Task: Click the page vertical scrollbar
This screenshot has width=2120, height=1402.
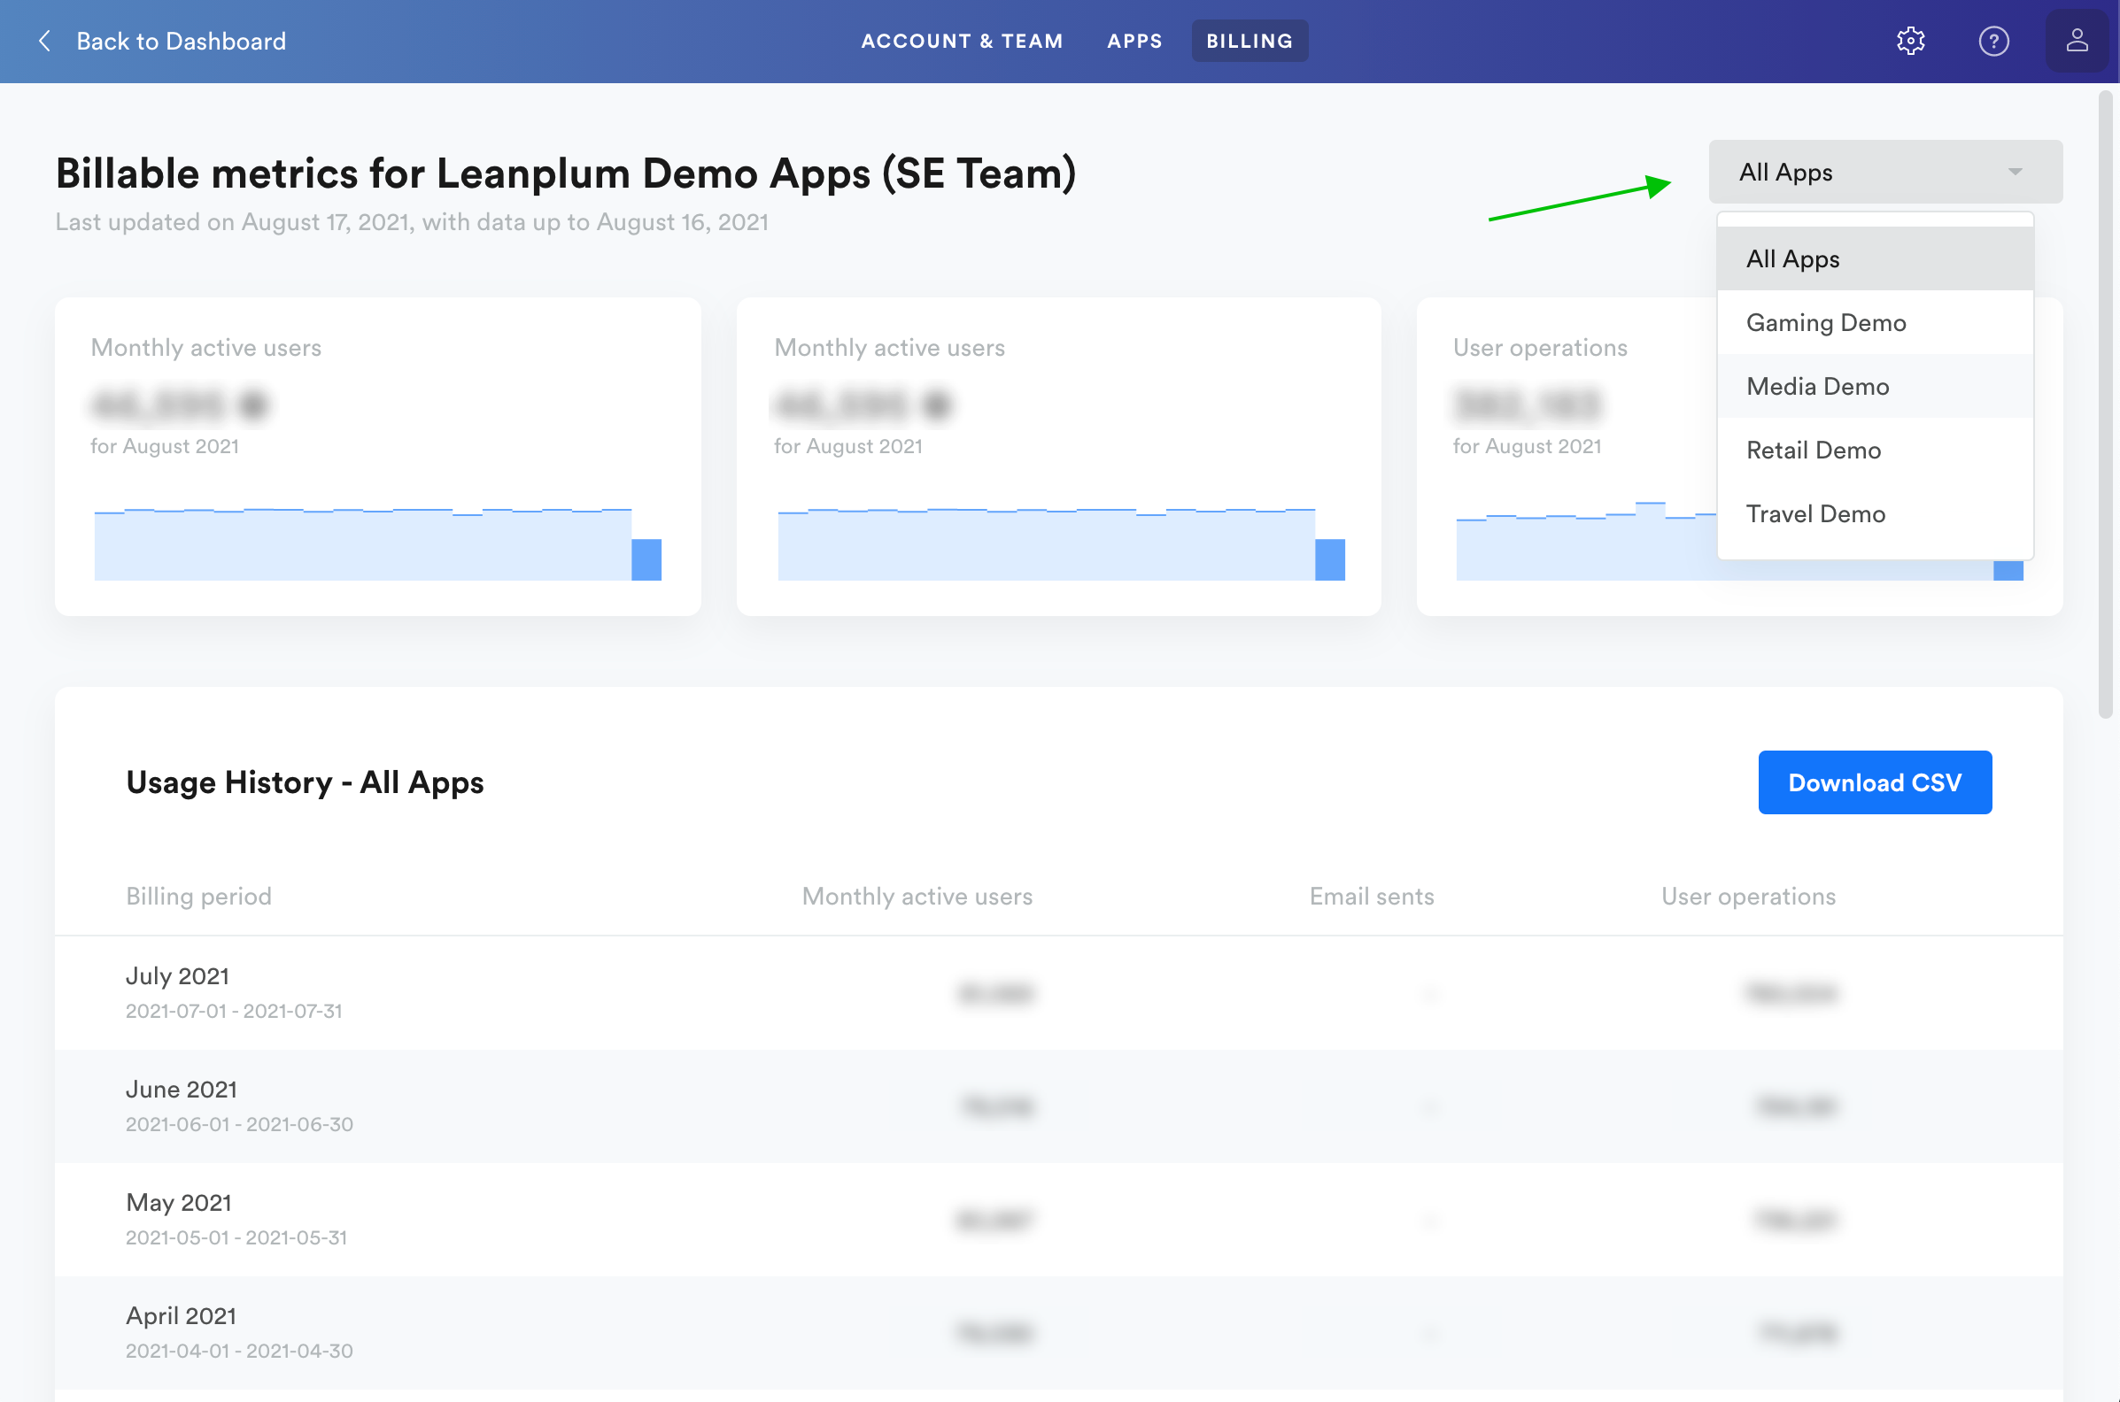Action: point(2106,403)
